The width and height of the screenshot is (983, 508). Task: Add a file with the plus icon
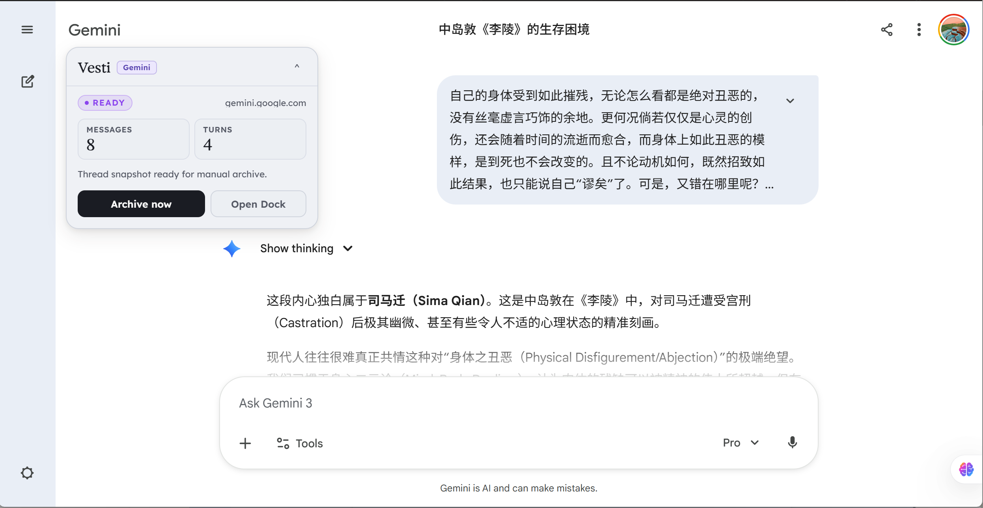[x=245, y=443]
